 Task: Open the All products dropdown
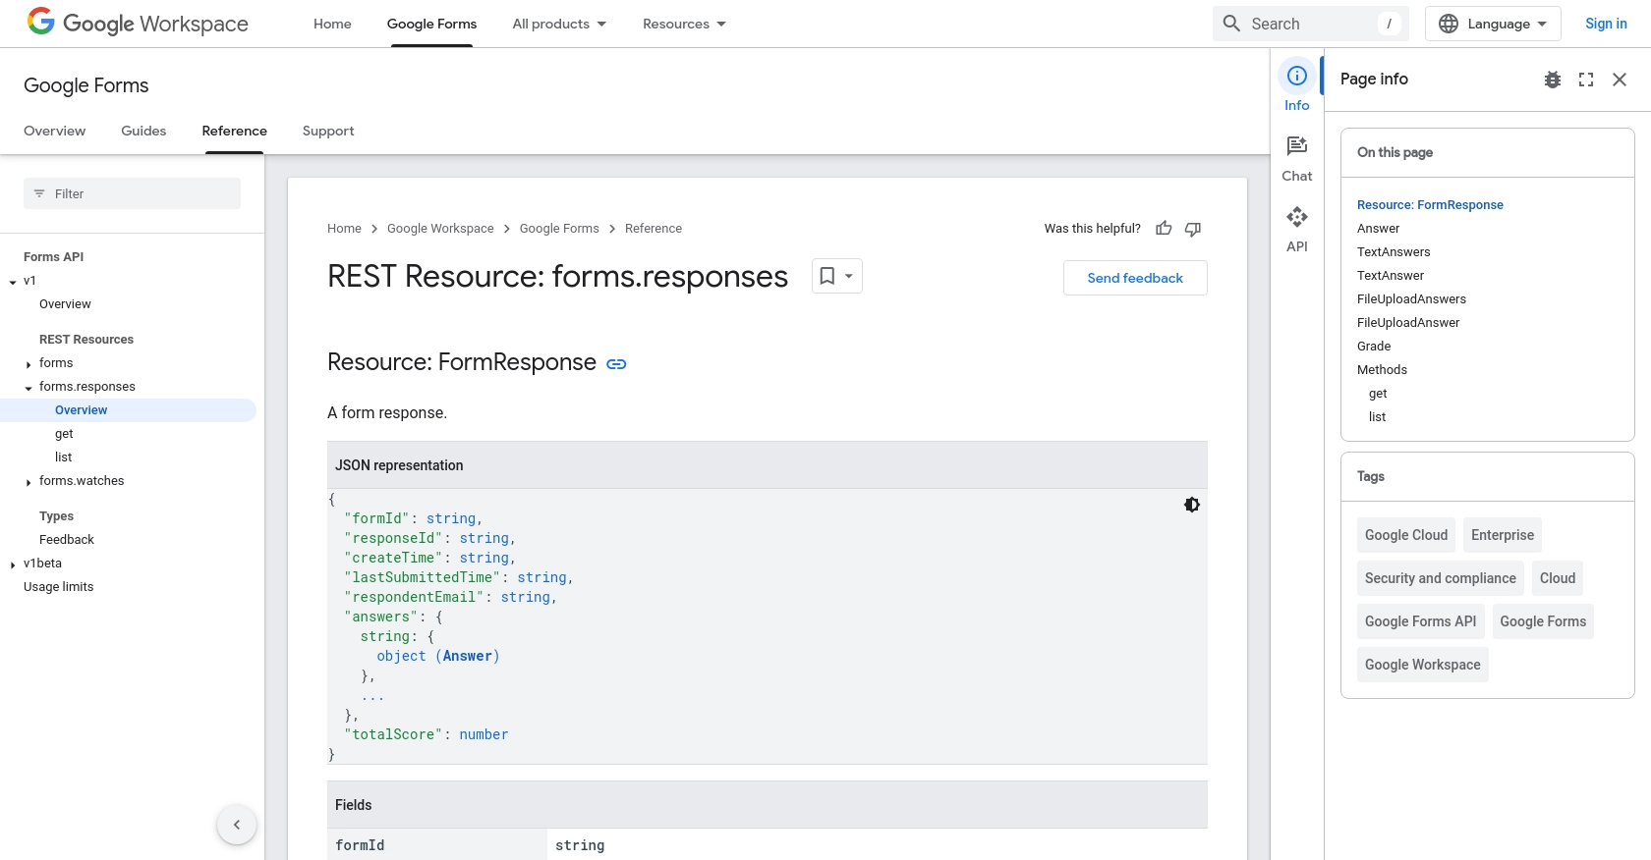(x=559, y=24)
